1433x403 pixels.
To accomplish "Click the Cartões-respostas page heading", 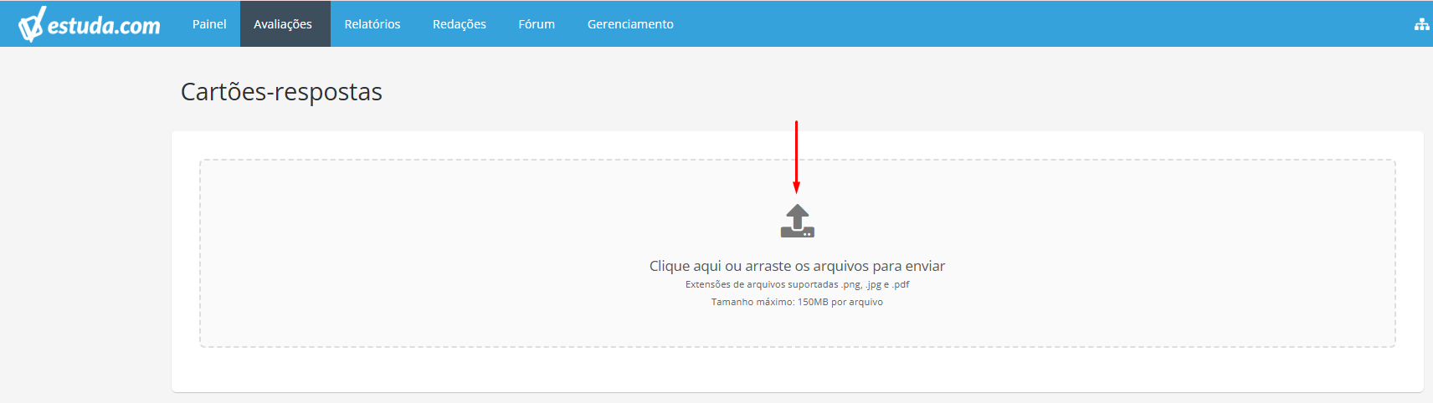I will pos(281,91).
